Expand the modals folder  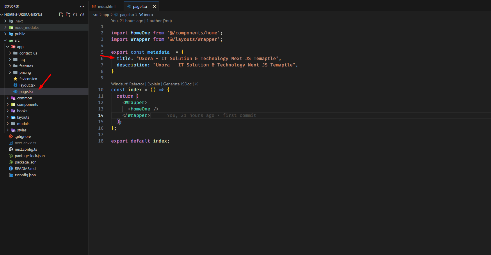[8, 124]
